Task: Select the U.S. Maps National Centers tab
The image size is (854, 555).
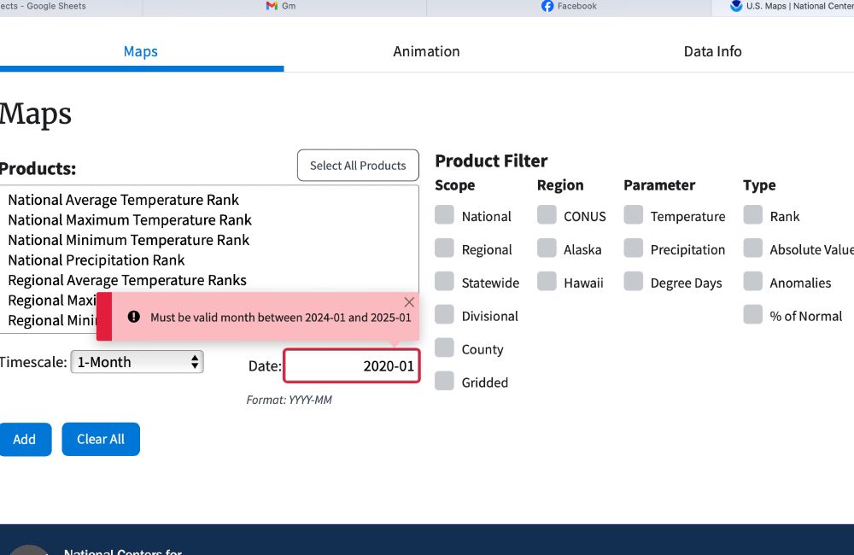Action: 782,7
